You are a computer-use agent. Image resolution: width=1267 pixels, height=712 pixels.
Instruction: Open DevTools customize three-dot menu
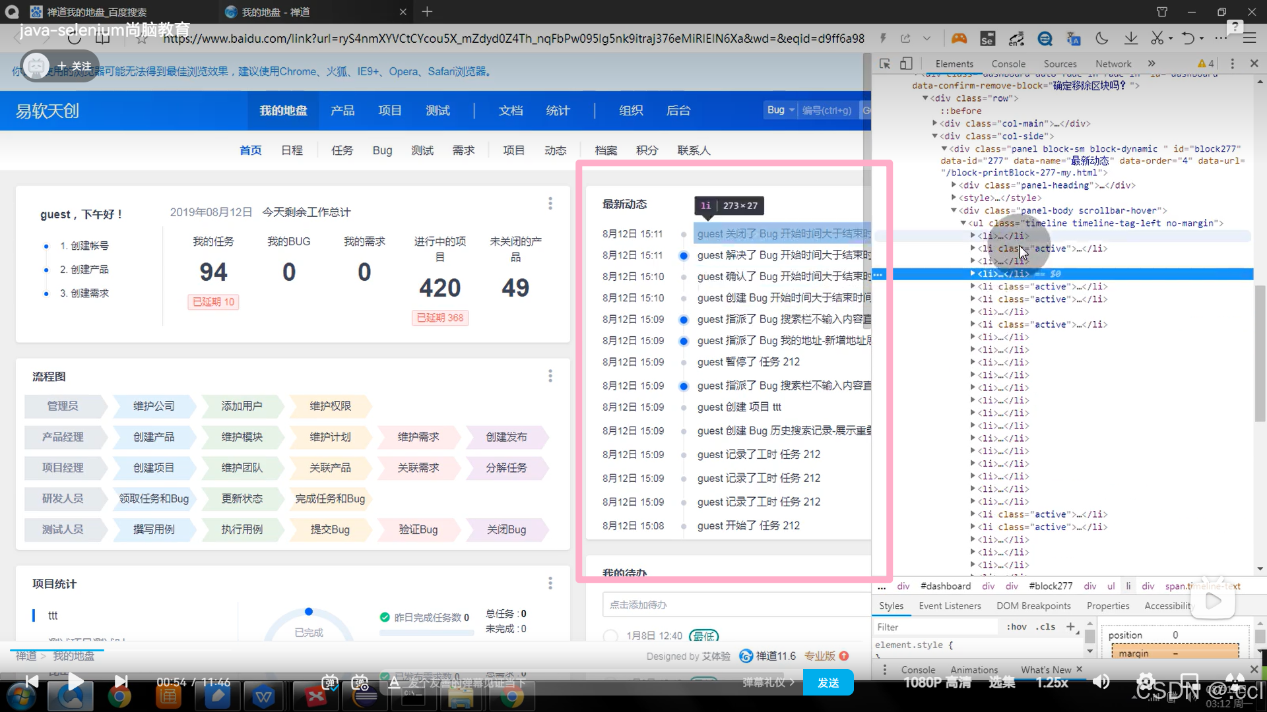[x=1232, y=63]
